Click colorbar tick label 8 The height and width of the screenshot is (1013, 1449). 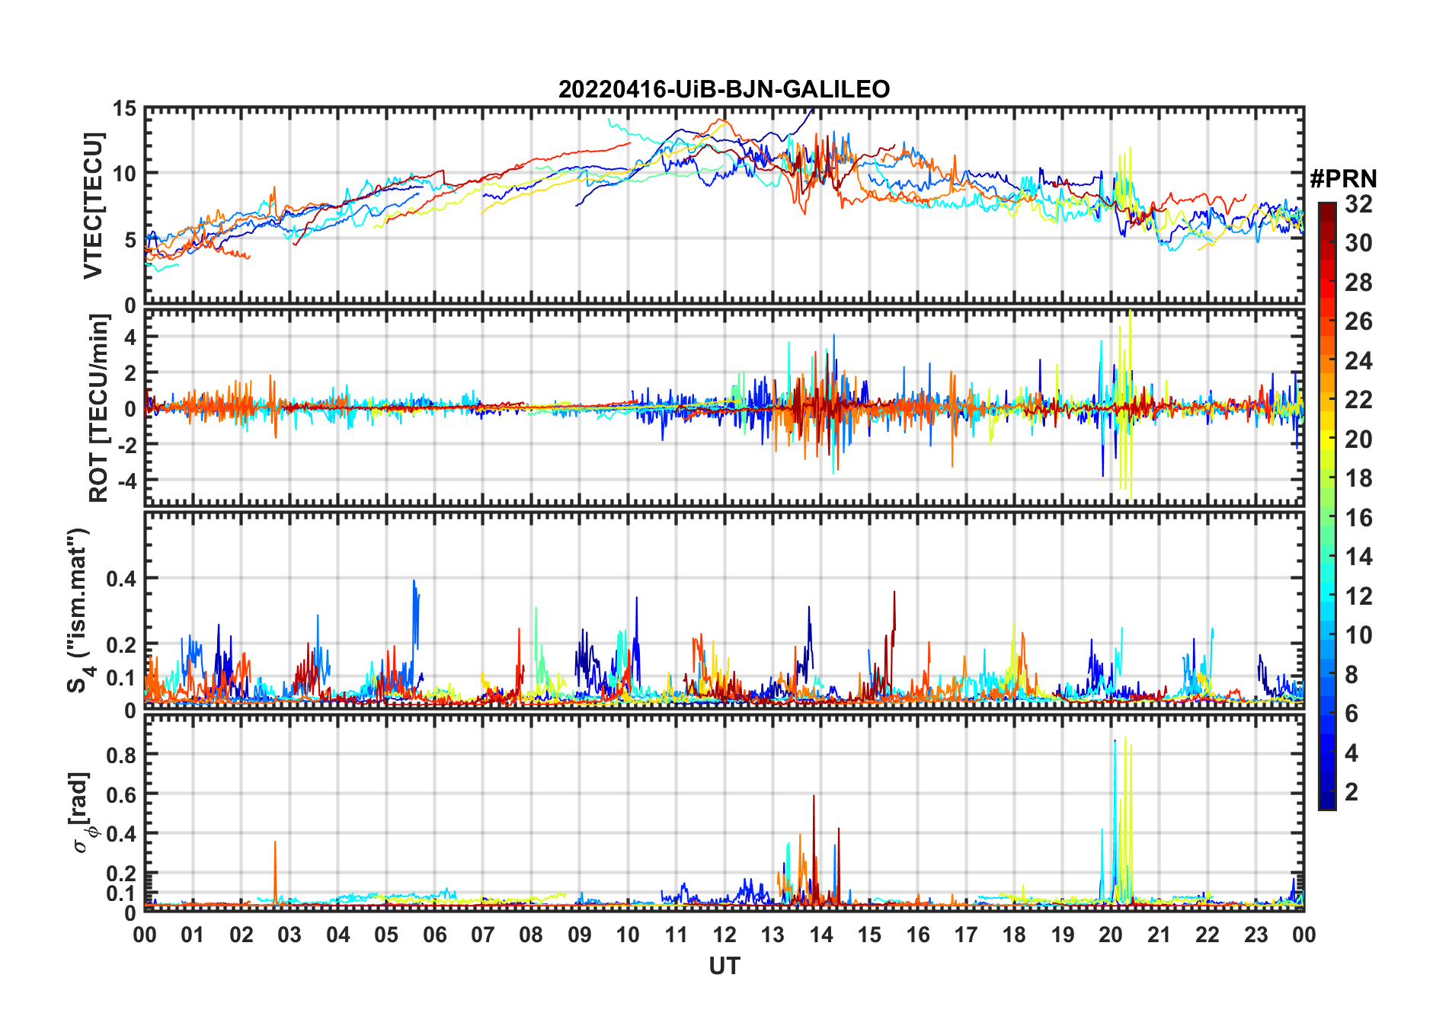coord(1351,675)
